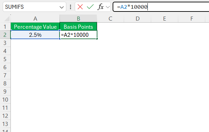
Task: Select row 11 header
Action: [x=5, y=108]
